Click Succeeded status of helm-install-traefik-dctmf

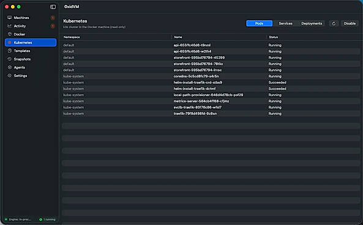[277, 89]
